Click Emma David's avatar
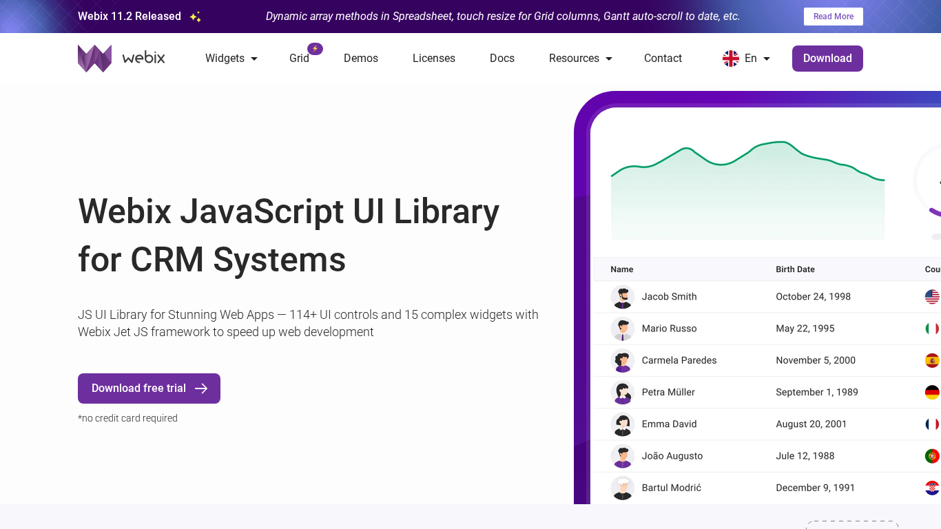The image size is (941, 529). coord(623,424)
